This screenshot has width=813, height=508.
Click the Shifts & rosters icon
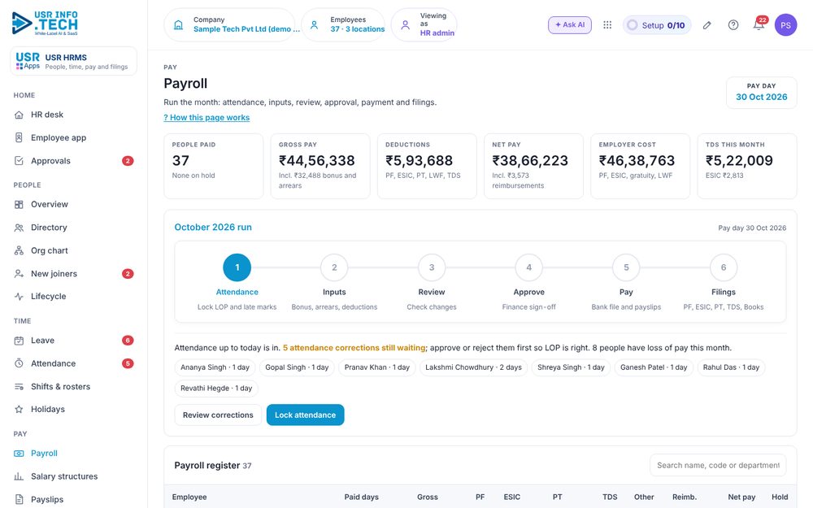point(19,387)
